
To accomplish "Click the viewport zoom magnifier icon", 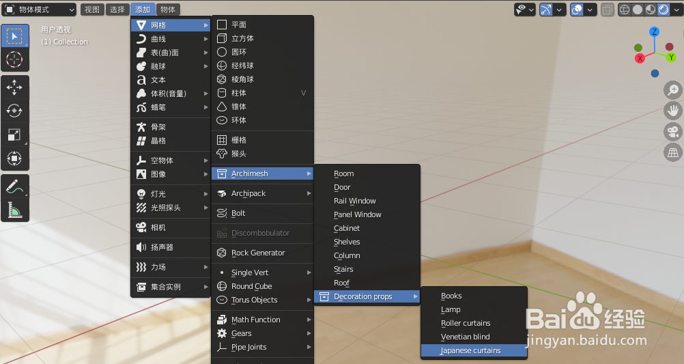I will pos(673,90).
